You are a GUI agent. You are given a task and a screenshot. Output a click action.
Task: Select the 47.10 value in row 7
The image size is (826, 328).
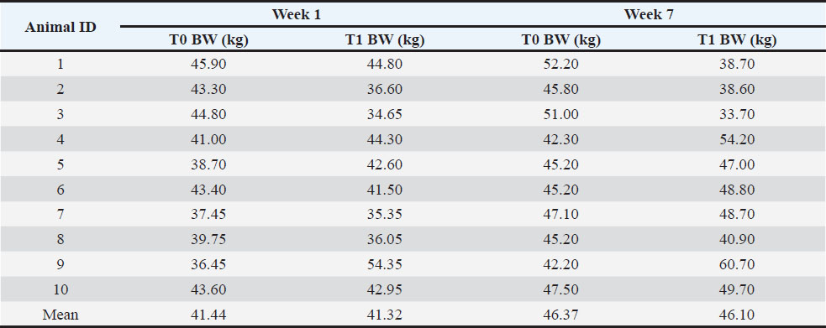(x=561, y=215)
